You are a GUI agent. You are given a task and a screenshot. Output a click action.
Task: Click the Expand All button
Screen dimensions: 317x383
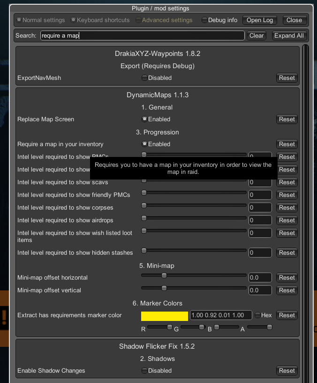pyautogui.click(x=289, y=35)
